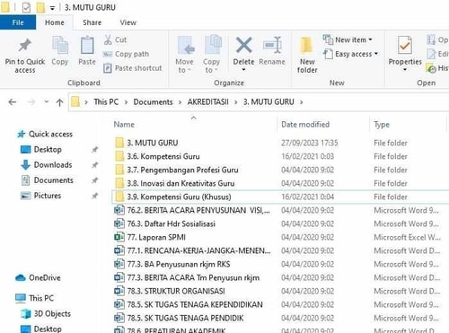
Task: Select the Cut scissors icon
Action: (108, 39)
